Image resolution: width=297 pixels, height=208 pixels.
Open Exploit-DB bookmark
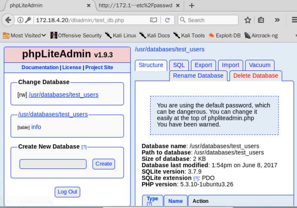pos(224,36)
